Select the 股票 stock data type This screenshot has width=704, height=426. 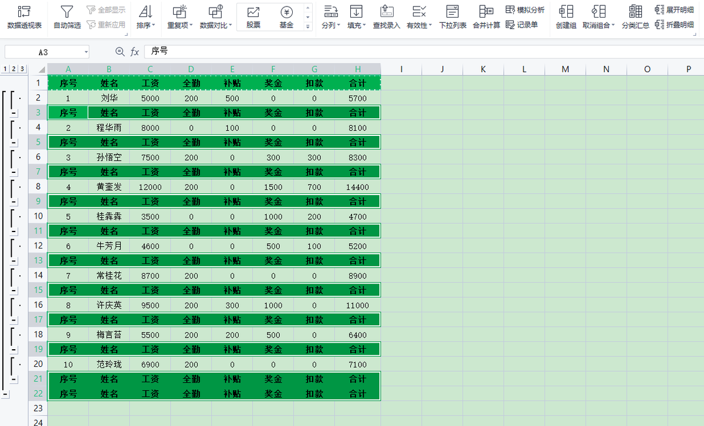(x=253, y=18)
